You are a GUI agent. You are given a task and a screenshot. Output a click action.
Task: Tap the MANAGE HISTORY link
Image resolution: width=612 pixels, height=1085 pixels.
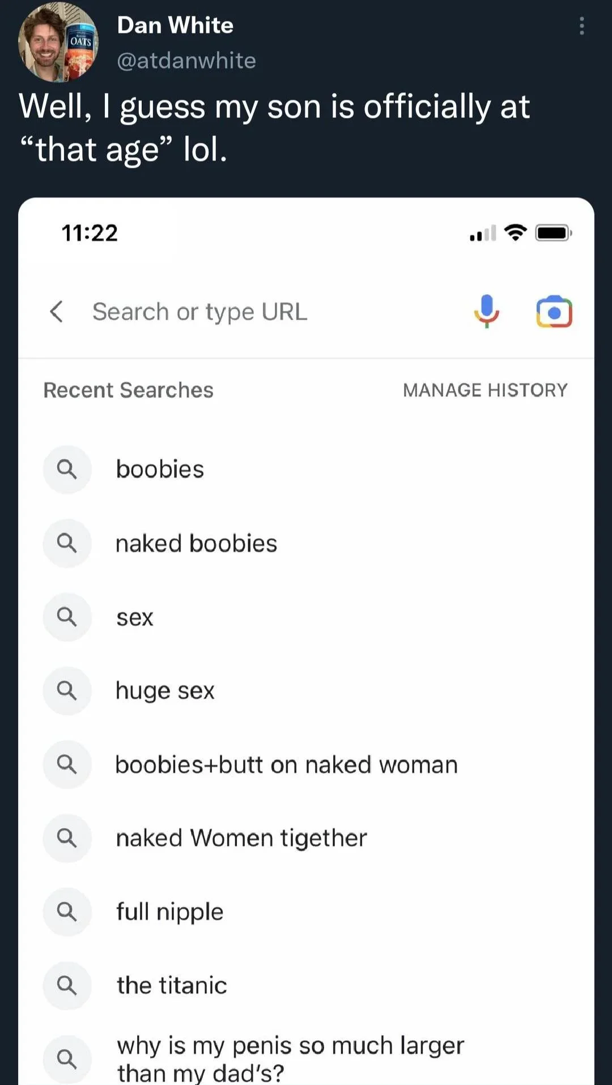pyautogui.click(x=485, y=390)
